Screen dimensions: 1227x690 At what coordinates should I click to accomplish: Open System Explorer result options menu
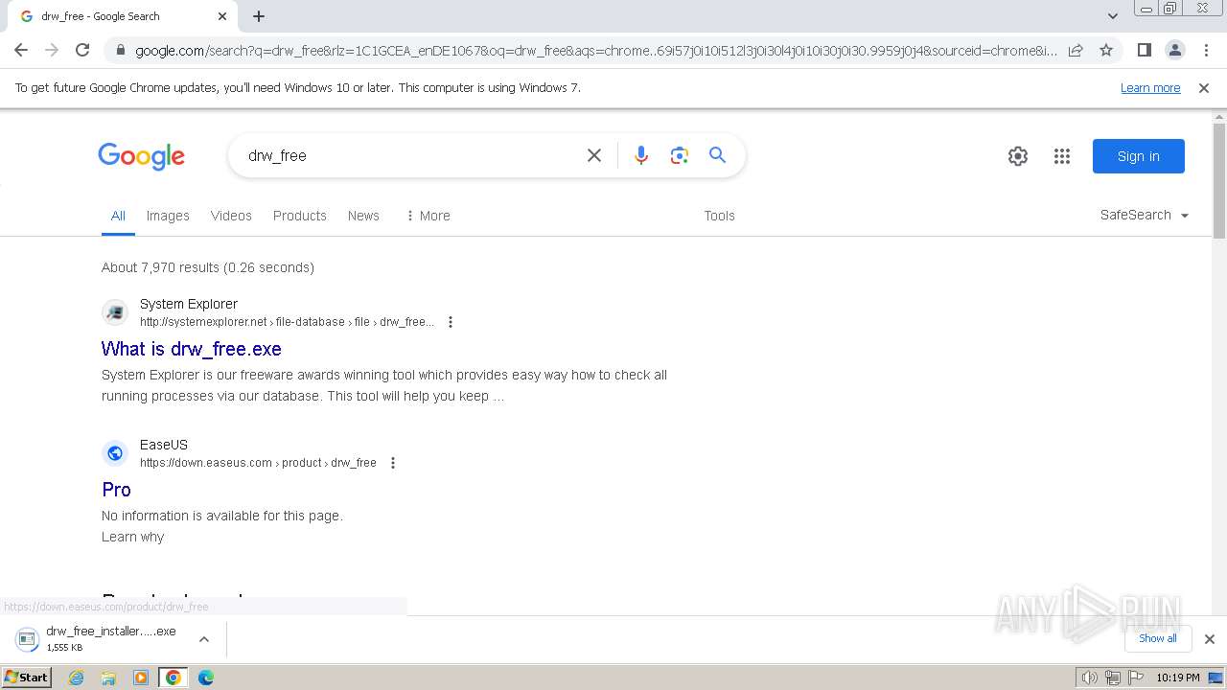451,322
